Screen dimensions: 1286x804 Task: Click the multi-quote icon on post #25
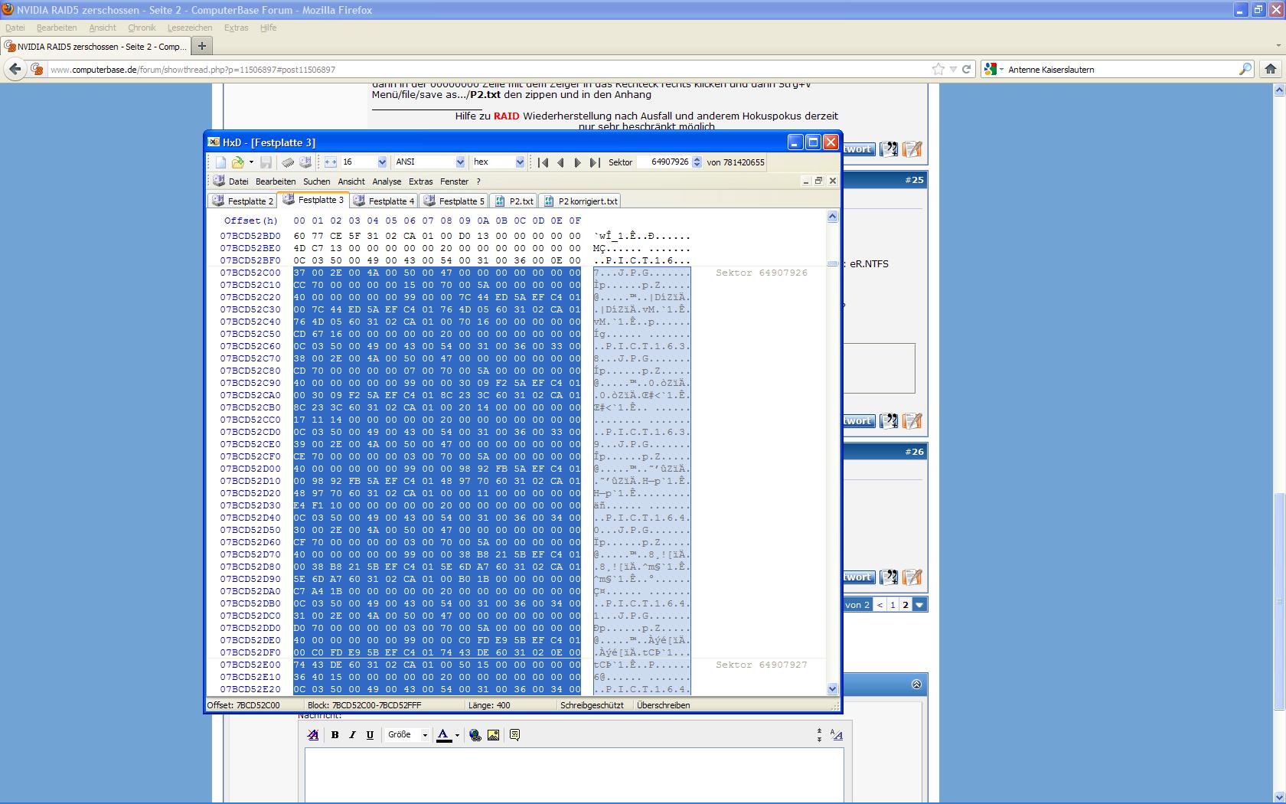point(889,421)
